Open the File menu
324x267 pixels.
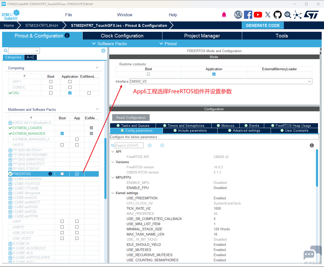pos(69,15)
